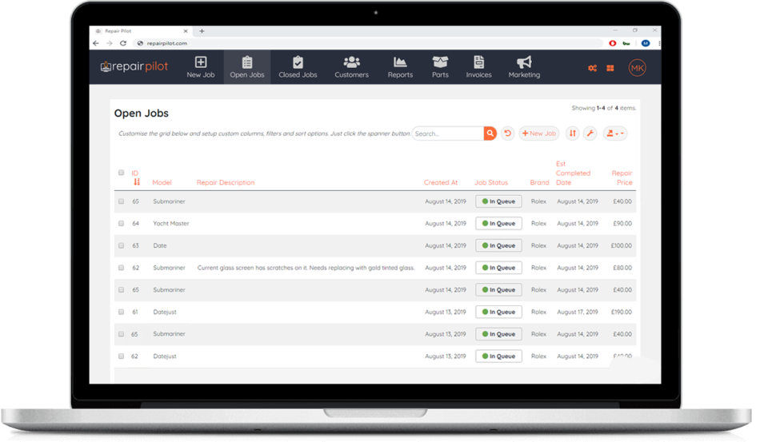Click the repair pilot logo

pyautogui.click(x=134, y=66)
